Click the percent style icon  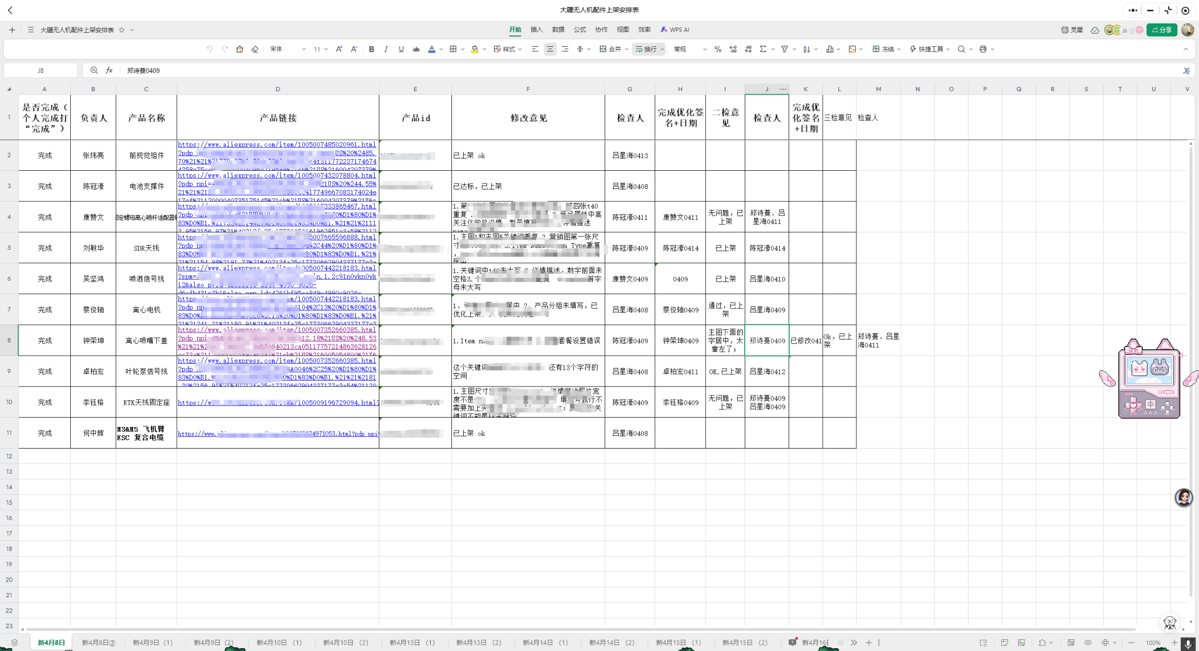pos(718,49)
